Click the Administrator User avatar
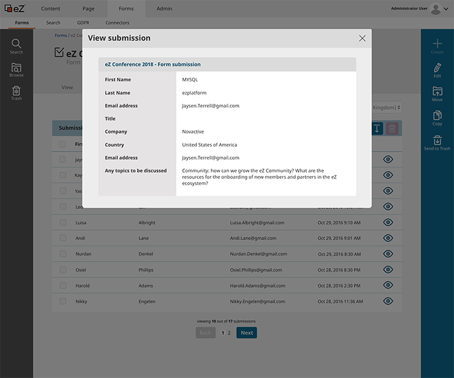Screen dimensions: 454x378 (x=435, y=9)
